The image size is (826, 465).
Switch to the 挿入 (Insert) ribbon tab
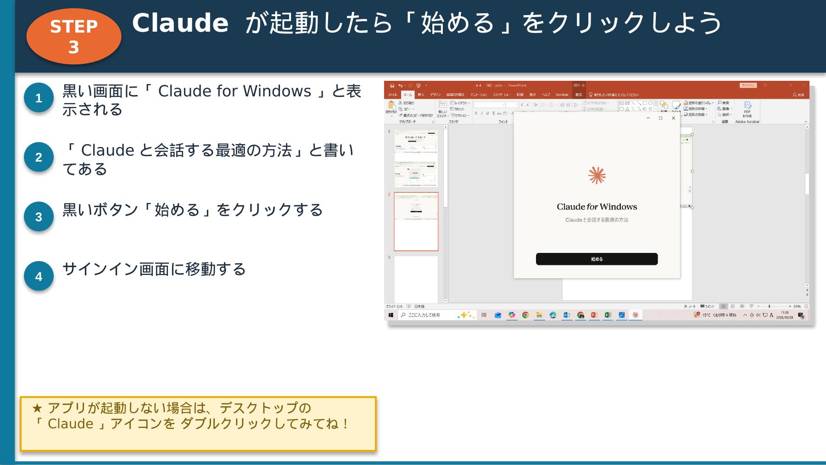click(x=421, y=95)
